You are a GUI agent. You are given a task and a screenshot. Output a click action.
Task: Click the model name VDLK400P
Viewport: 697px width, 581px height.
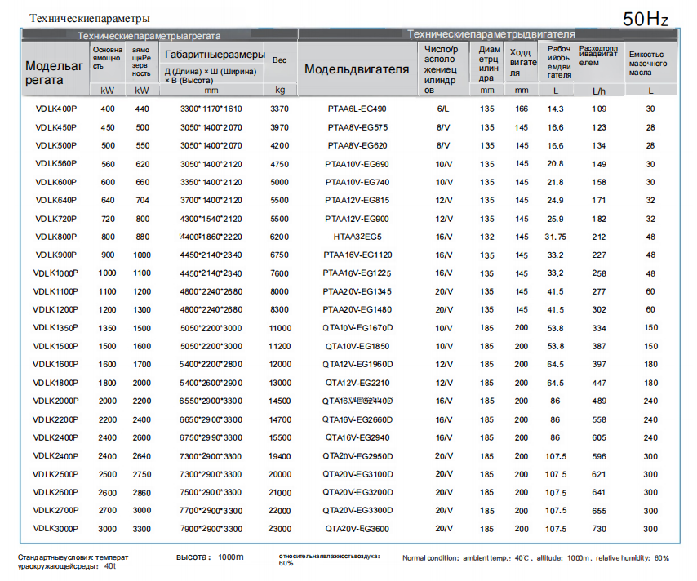coord(56,109)
